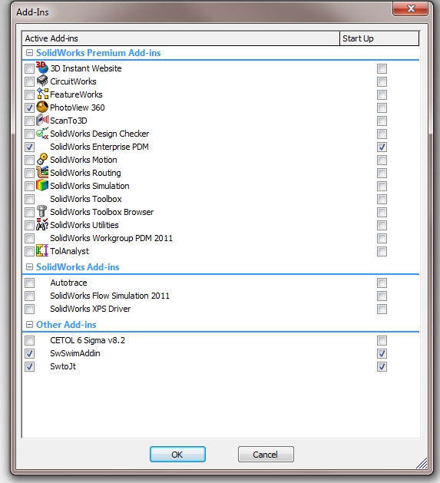Check SolidWorks Routing active checkbox
Screen dimensions: 440x483
(30, 173)
